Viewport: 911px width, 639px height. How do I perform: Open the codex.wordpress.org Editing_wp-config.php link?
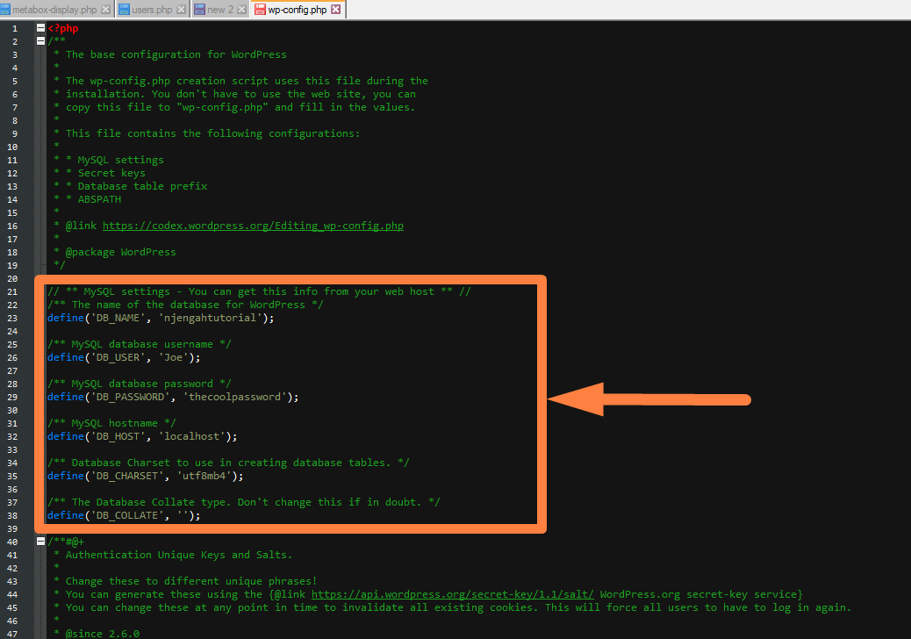click(253, 226)
